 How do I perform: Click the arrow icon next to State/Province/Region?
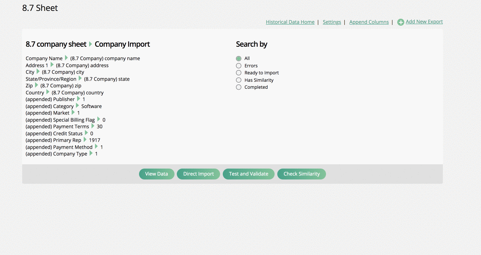80,79
